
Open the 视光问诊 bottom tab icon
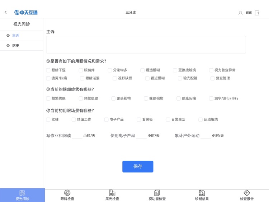[x=22, y=193]
